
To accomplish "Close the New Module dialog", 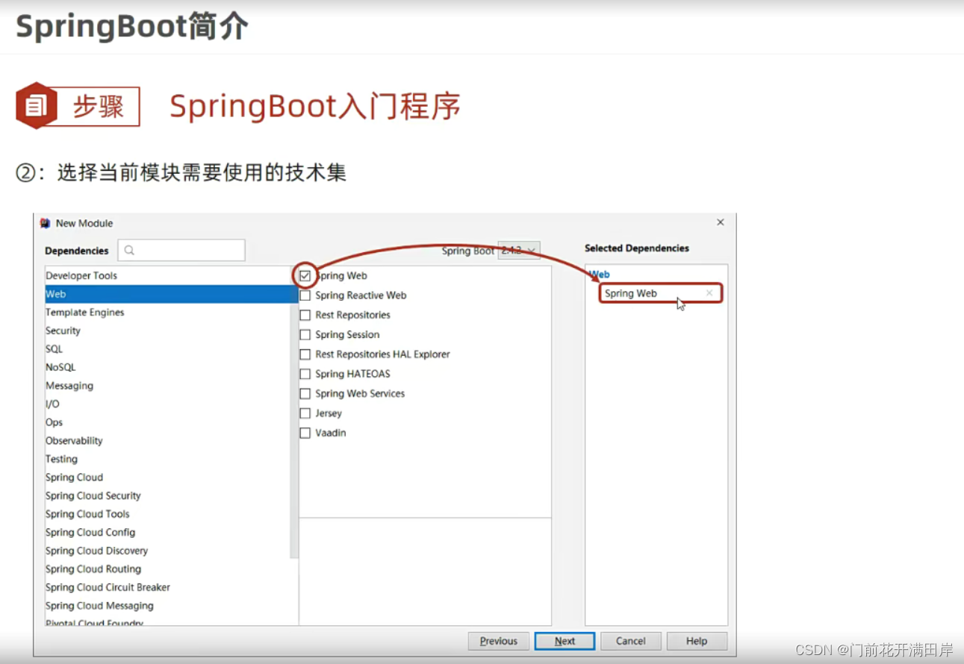I will pyautogui.click(x=721, y=222).
